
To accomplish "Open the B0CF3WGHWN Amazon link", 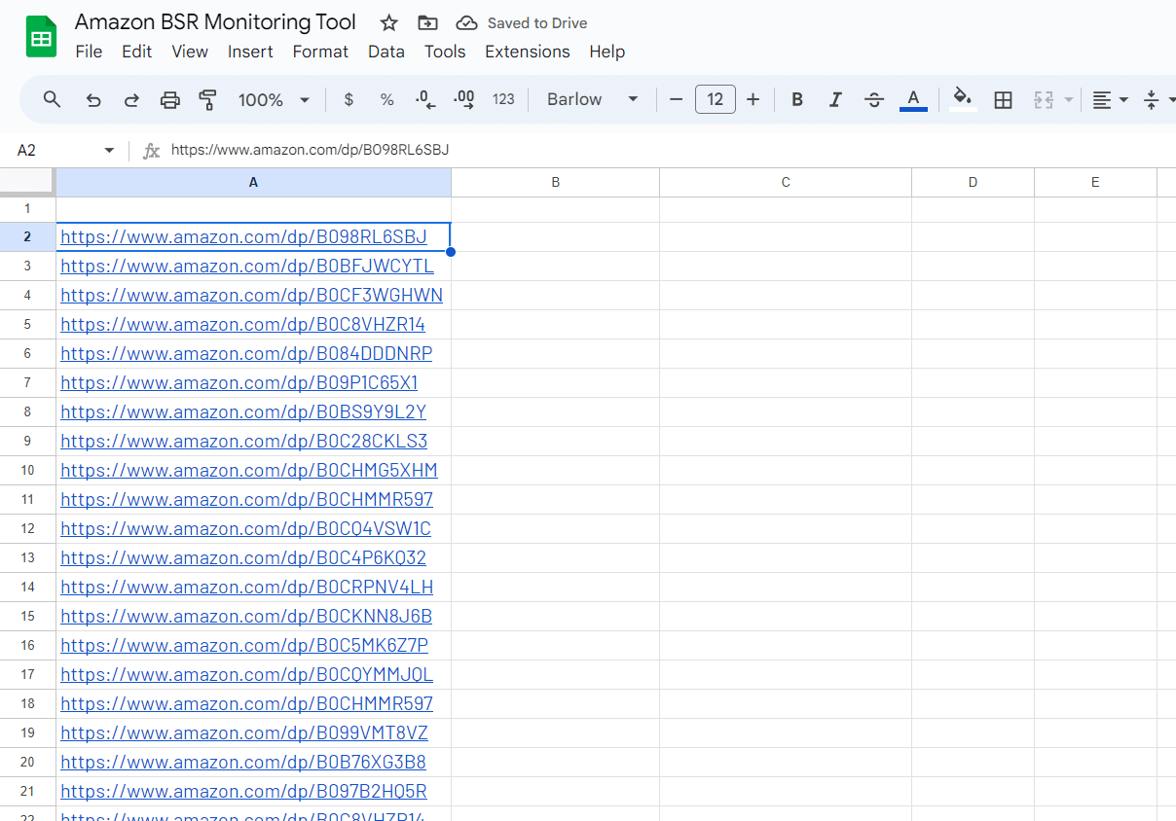I will [251, 295].
